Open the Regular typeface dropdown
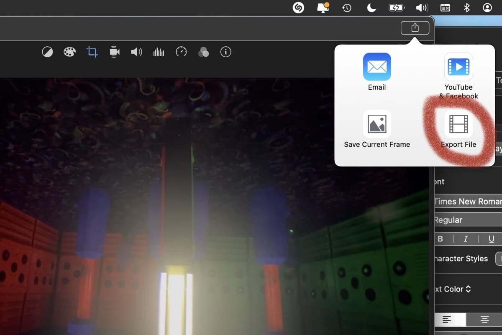 pos(468,220)
